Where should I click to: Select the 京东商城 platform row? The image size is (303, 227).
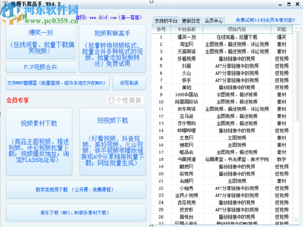[x=222, y=109]
